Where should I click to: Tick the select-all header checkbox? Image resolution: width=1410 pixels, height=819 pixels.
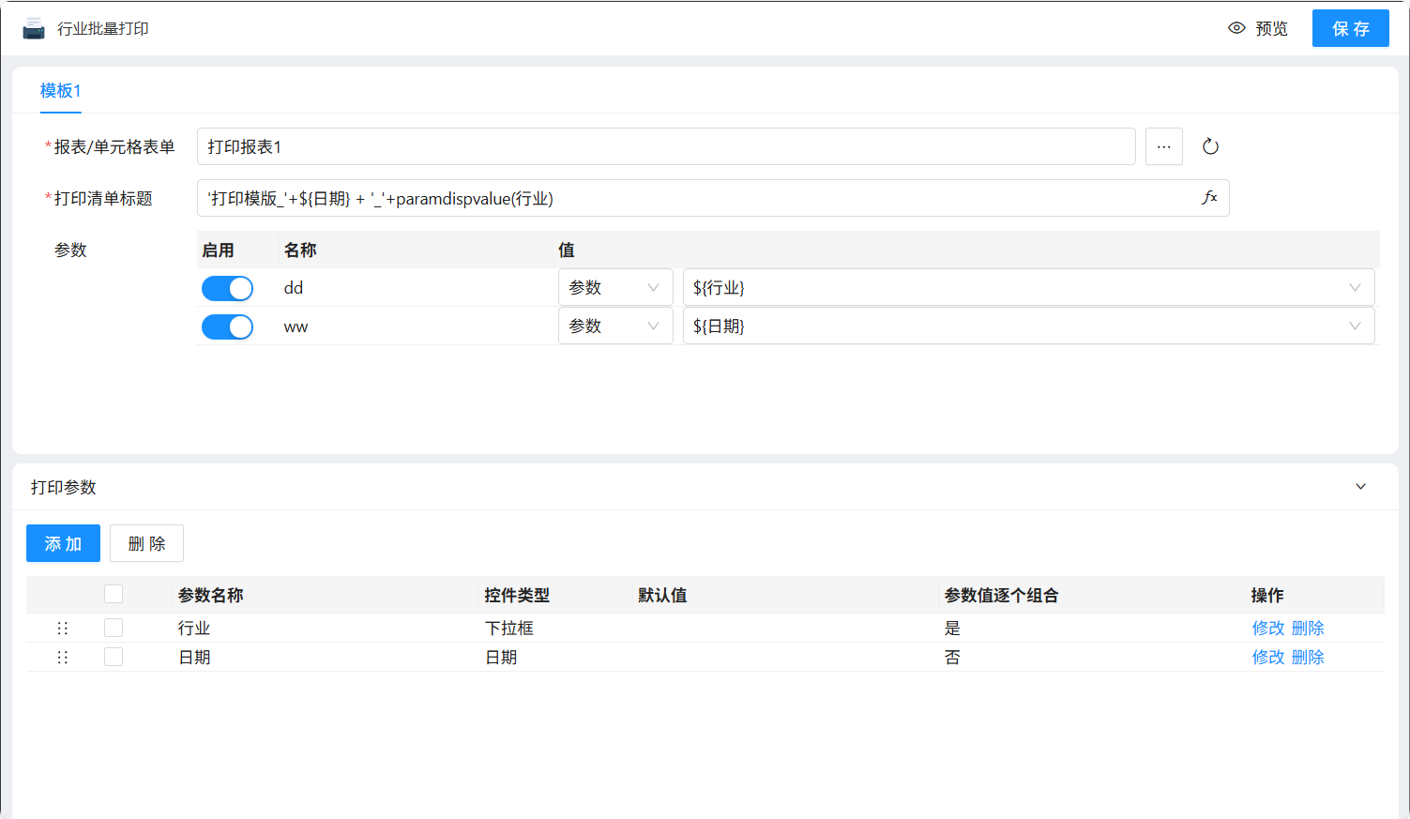tap(114, 594)
